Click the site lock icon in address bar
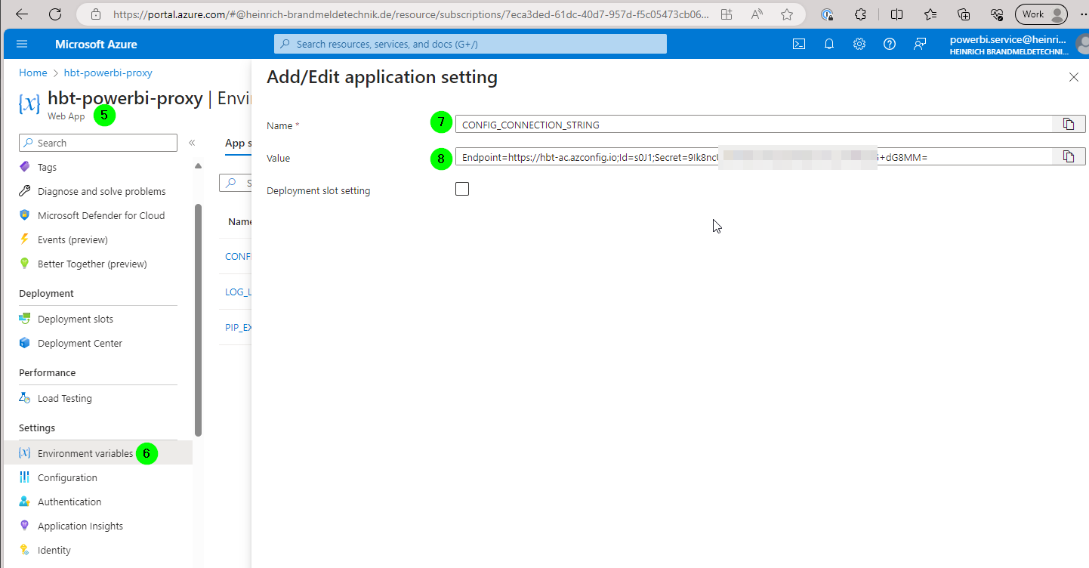 [x=95, y=14]
